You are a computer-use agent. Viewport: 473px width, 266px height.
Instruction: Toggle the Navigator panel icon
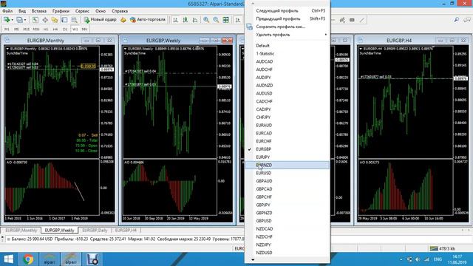pos(55,20)
